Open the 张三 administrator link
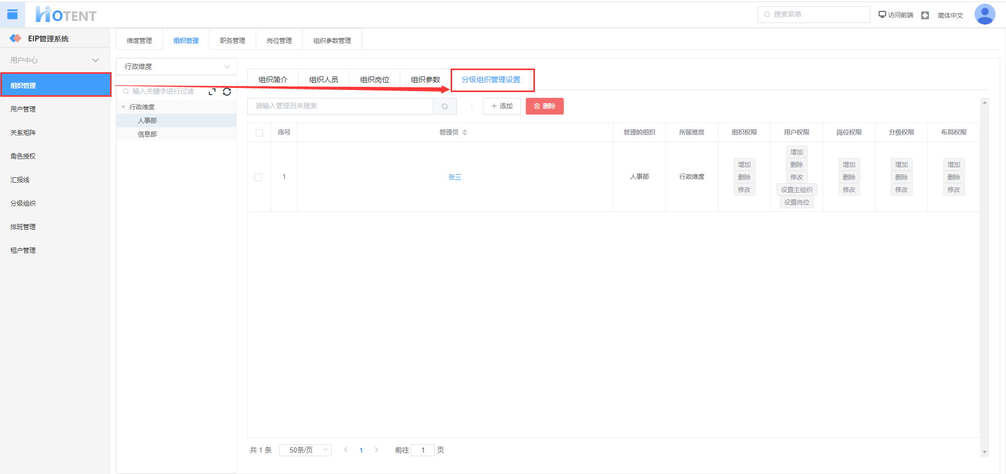 pyautogui.click(x=455, y=177)
